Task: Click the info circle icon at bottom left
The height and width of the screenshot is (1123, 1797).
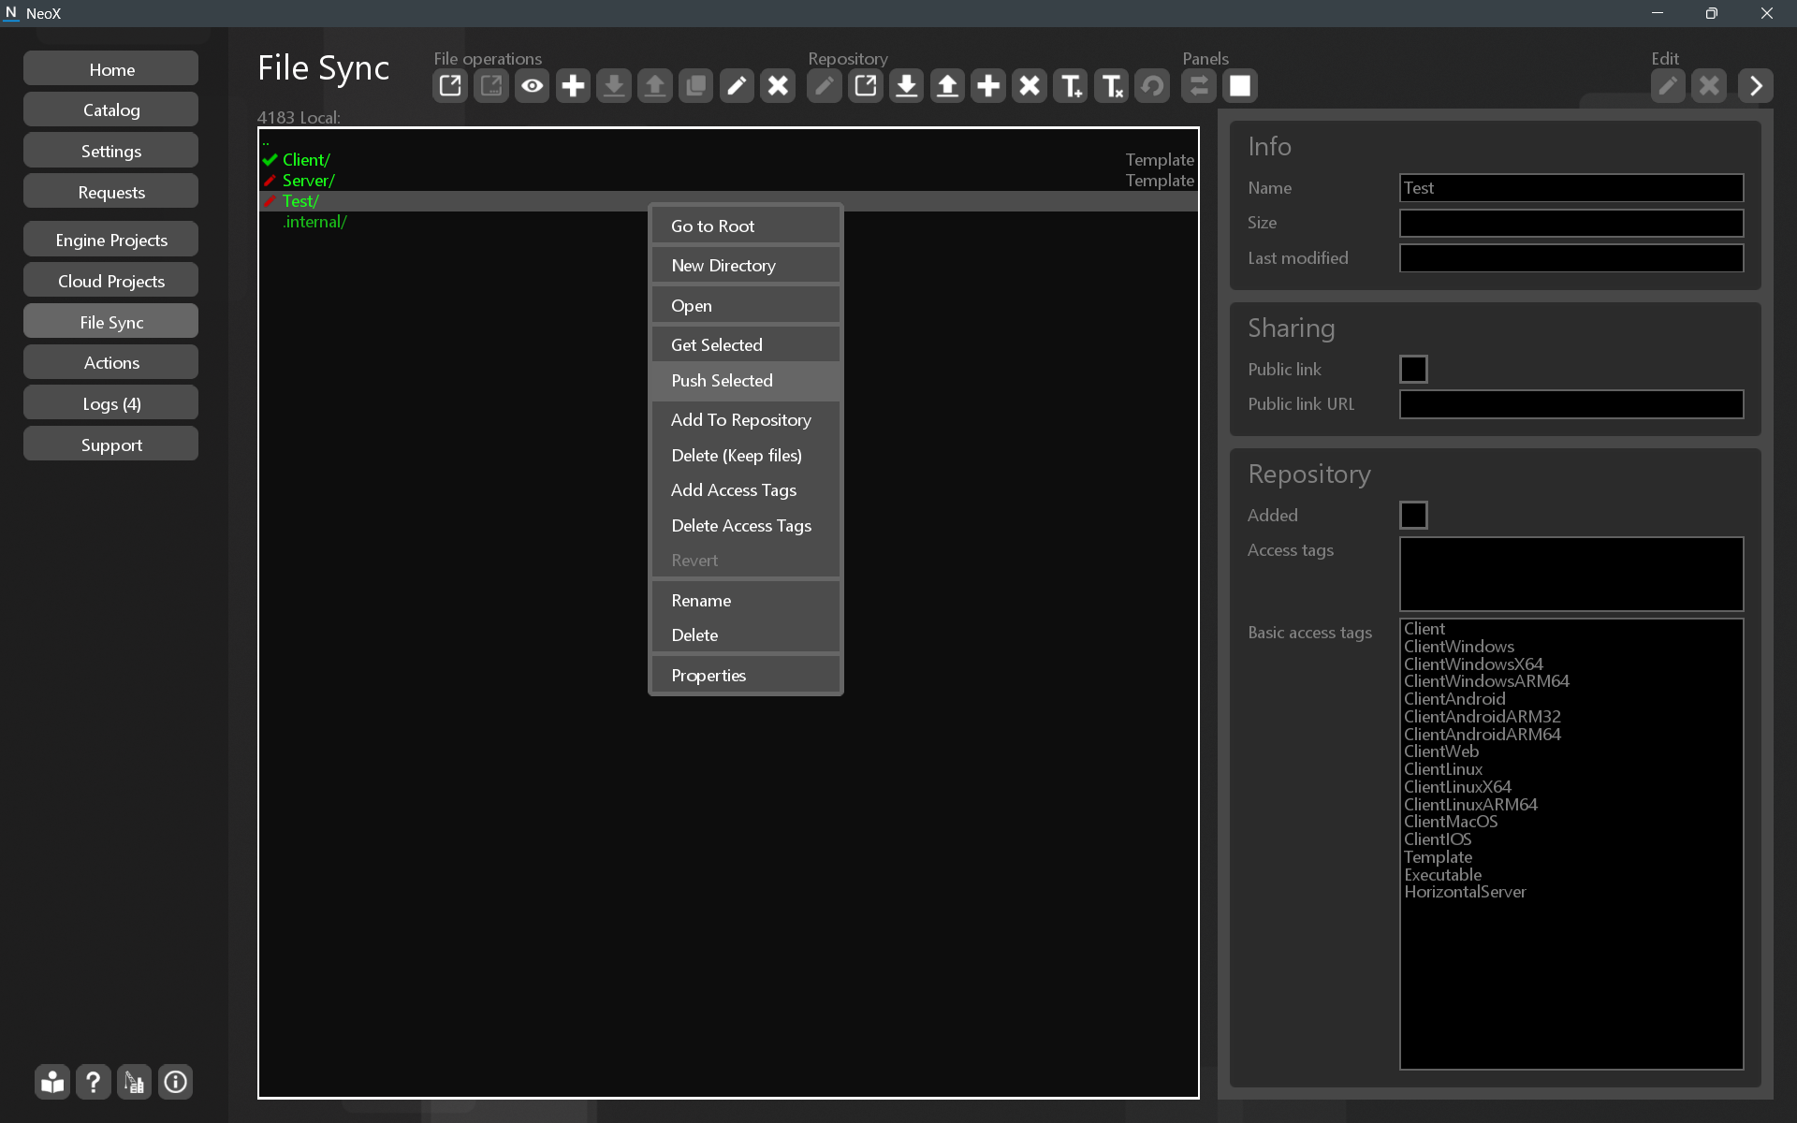Action: 175,1083
